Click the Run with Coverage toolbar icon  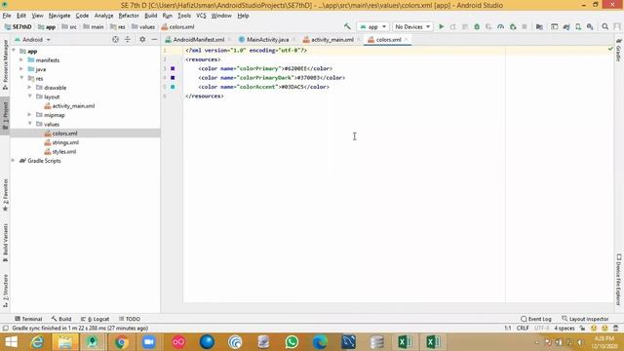tap(488, 26)
